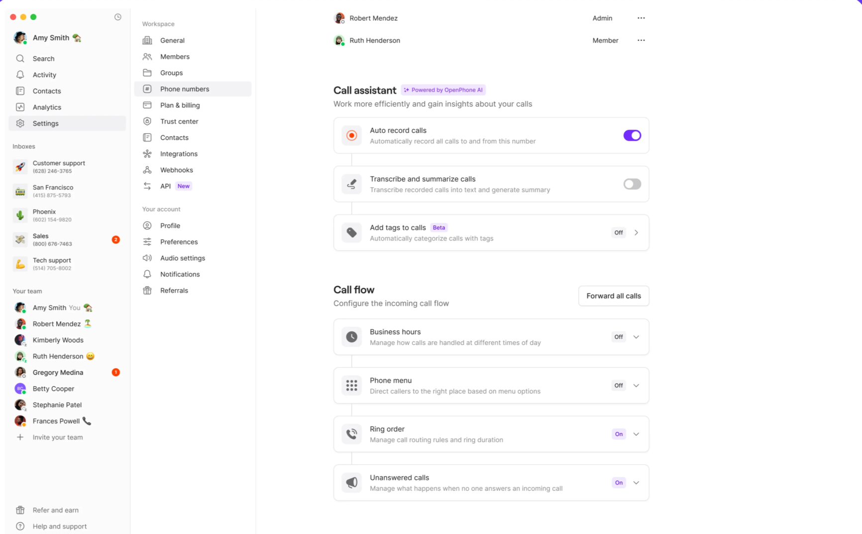Click the Customer support rocket icon

[x=20, y=167]
